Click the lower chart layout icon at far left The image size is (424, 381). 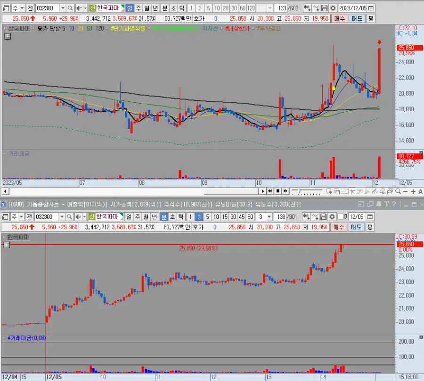click(x=5, y=217)
